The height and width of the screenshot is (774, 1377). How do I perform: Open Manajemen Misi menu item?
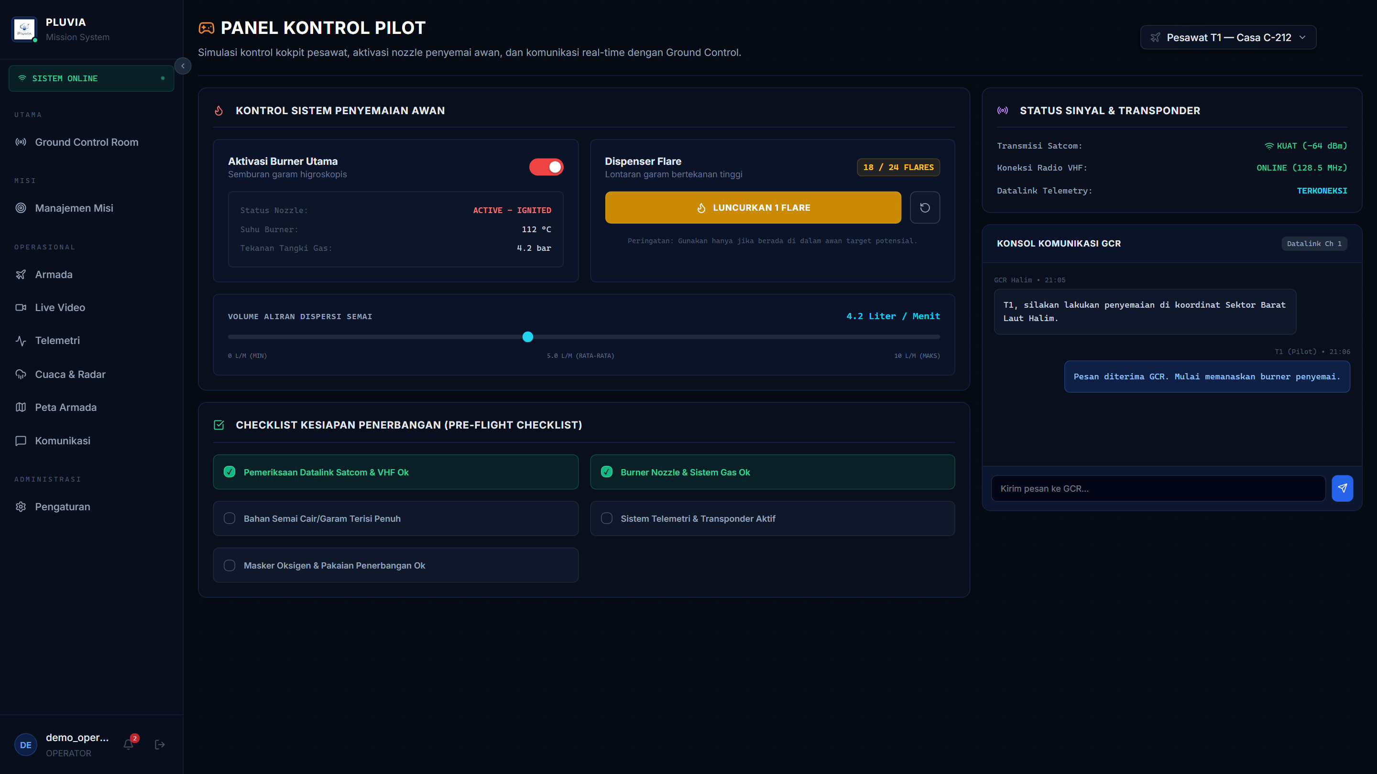point(91,208)
